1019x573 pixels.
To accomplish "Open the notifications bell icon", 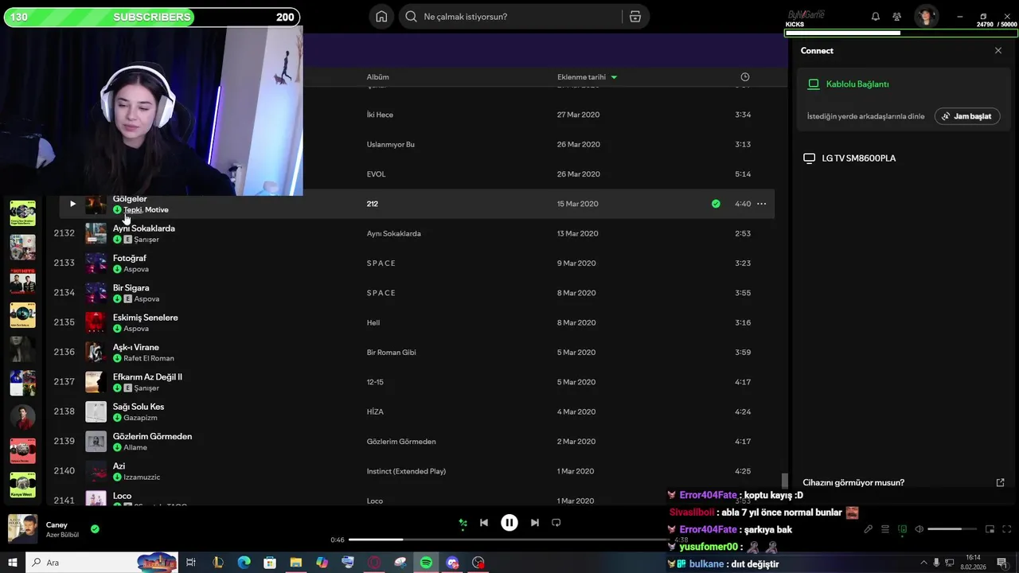I will tap(876, 17).
